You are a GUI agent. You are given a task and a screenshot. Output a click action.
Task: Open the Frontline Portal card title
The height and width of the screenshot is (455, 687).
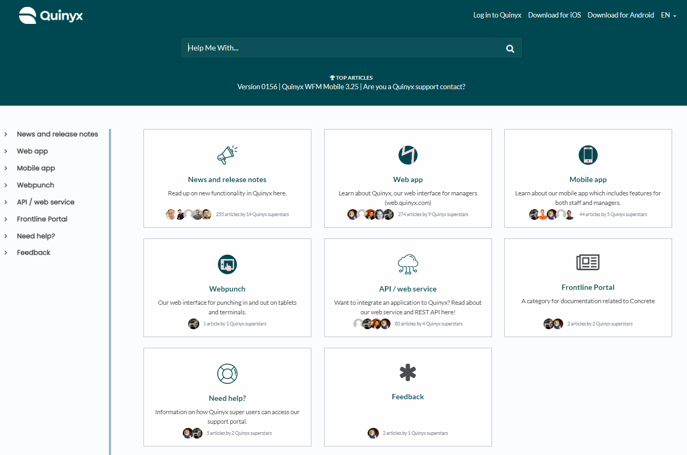[x=588, y=287]
